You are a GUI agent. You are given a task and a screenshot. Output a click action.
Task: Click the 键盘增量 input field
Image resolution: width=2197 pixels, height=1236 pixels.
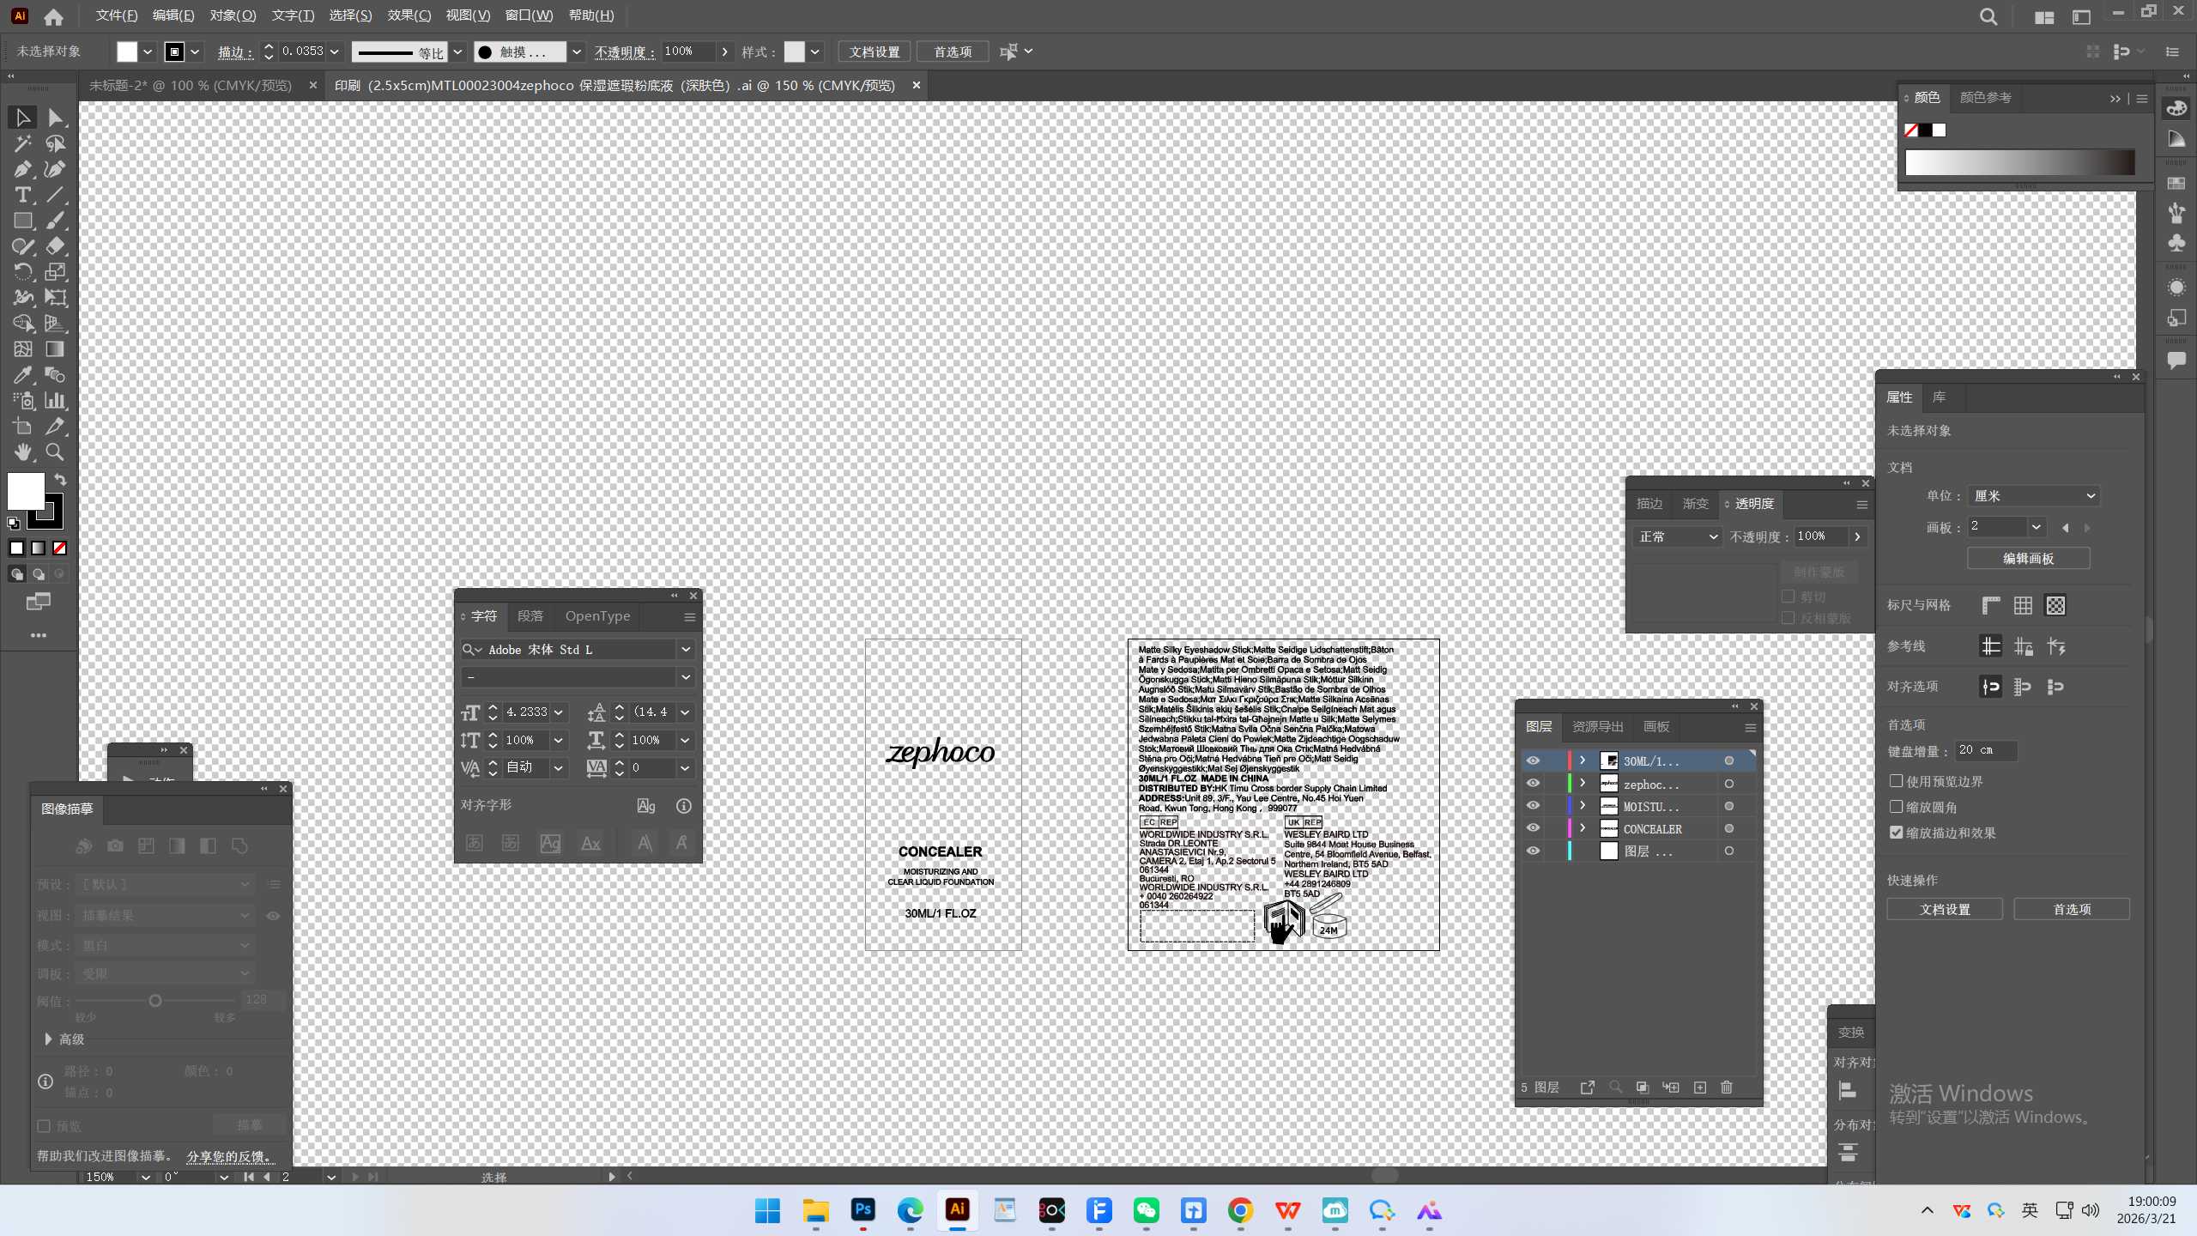(x=1985, y=751)
